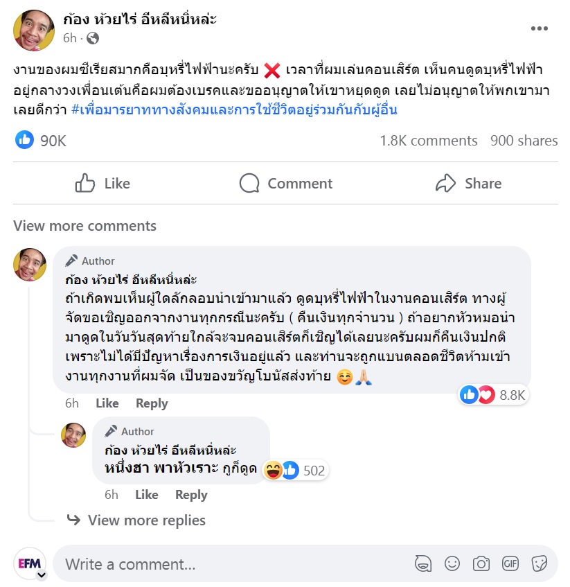Open the blue hashtag link in post
Image resolution: width=570 pixels, height=587 pixels.
point(234,110)
